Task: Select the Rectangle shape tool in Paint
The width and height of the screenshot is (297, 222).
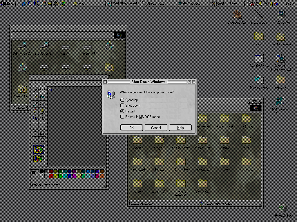Action: point(35,133)
